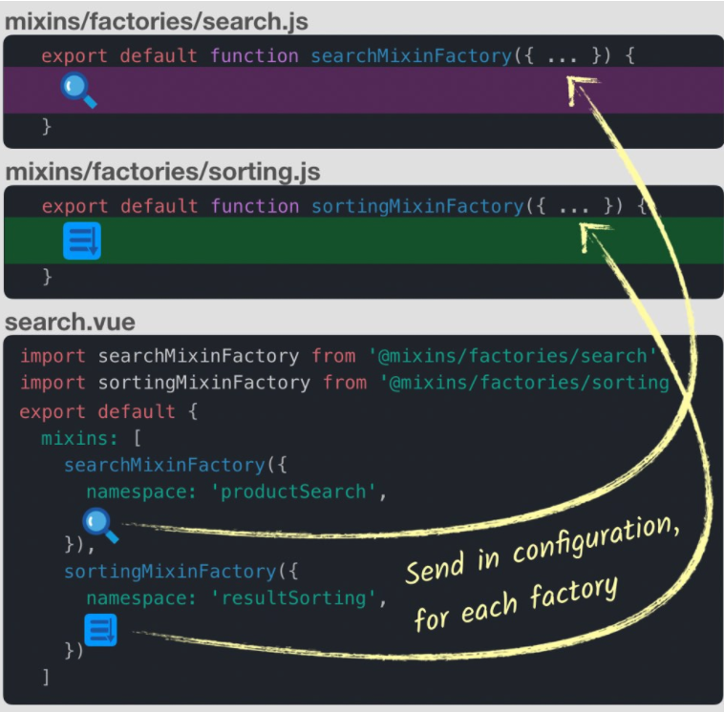
Task: Click the mixins: [ line
Action: [91, 438]
